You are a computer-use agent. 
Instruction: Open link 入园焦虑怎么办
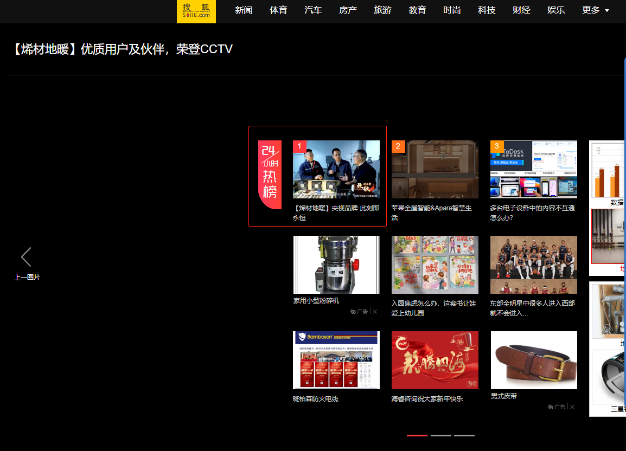click(x=433, y=308)
